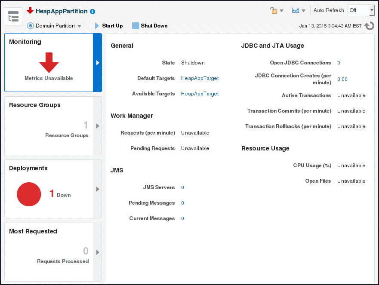
Task: Expand the Most Requested panel arrow
Action: point(98,252)
